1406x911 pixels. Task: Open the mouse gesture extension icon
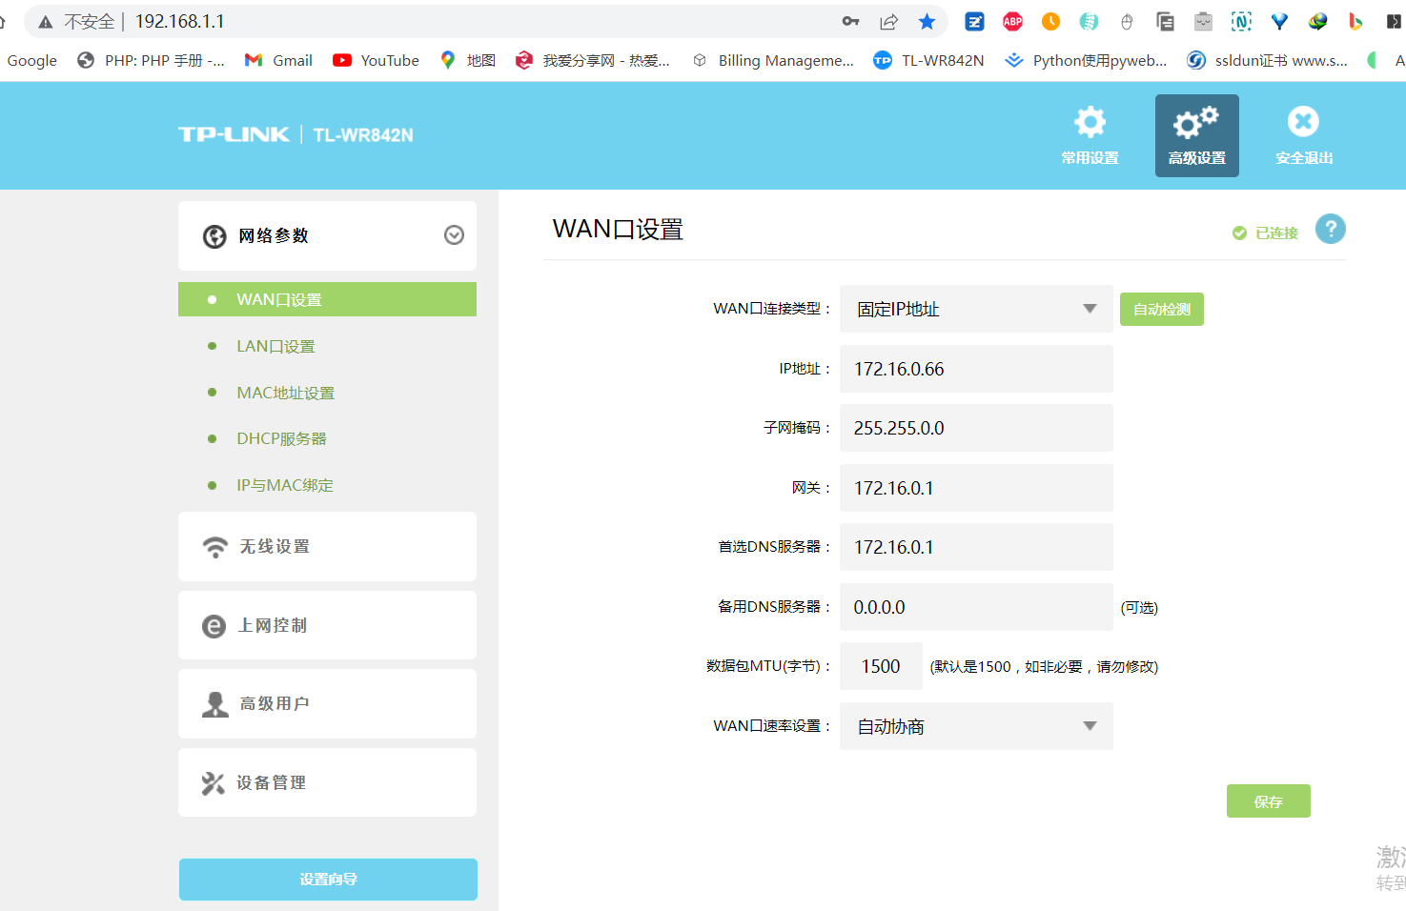[1127, 21]
